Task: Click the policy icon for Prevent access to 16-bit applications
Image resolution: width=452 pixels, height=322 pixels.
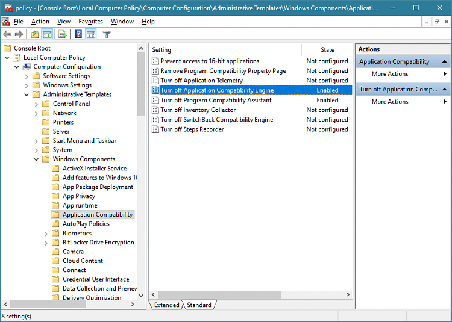Action: 155,61
